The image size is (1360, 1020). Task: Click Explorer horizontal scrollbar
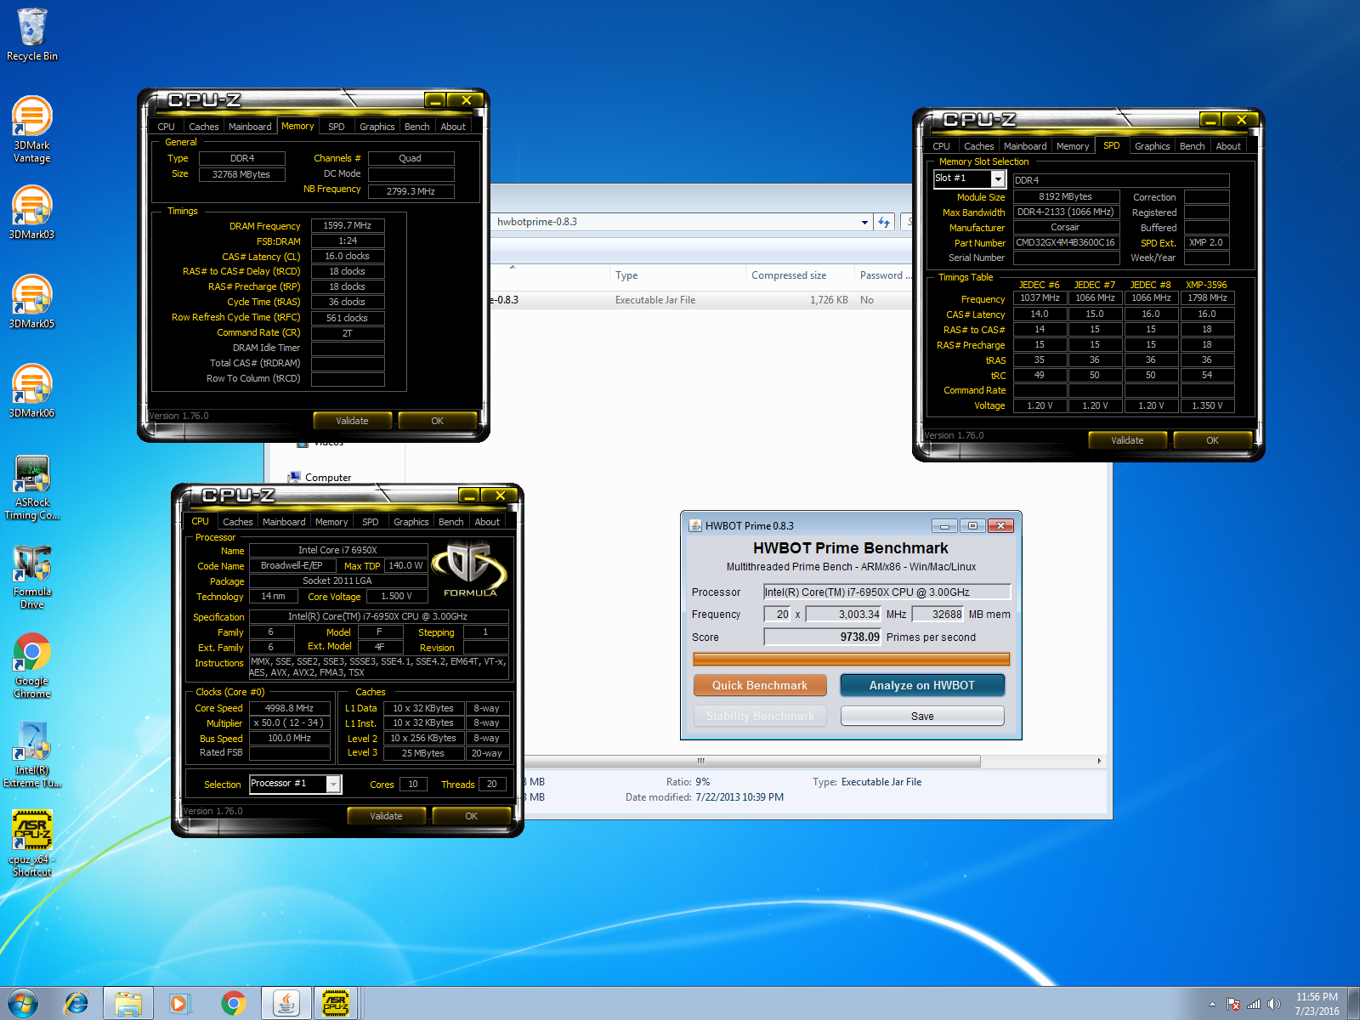coord(752,761)
